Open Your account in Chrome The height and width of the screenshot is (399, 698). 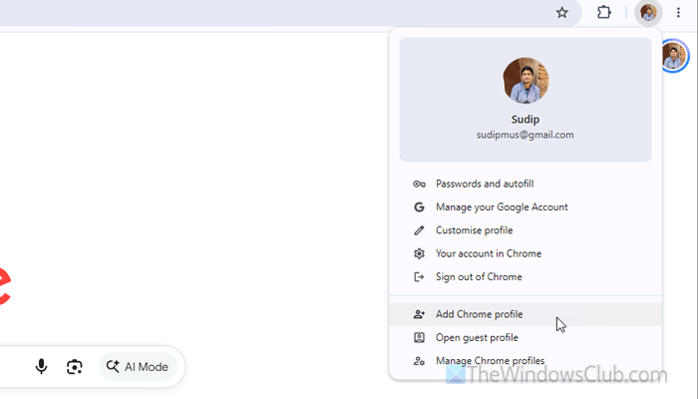click(525, 253)
